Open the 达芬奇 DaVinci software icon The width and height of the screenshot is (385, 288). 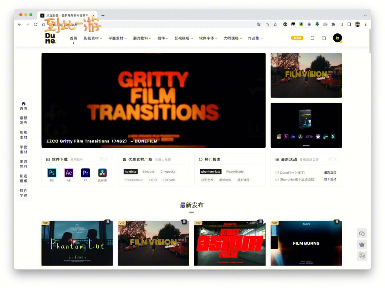102,173
